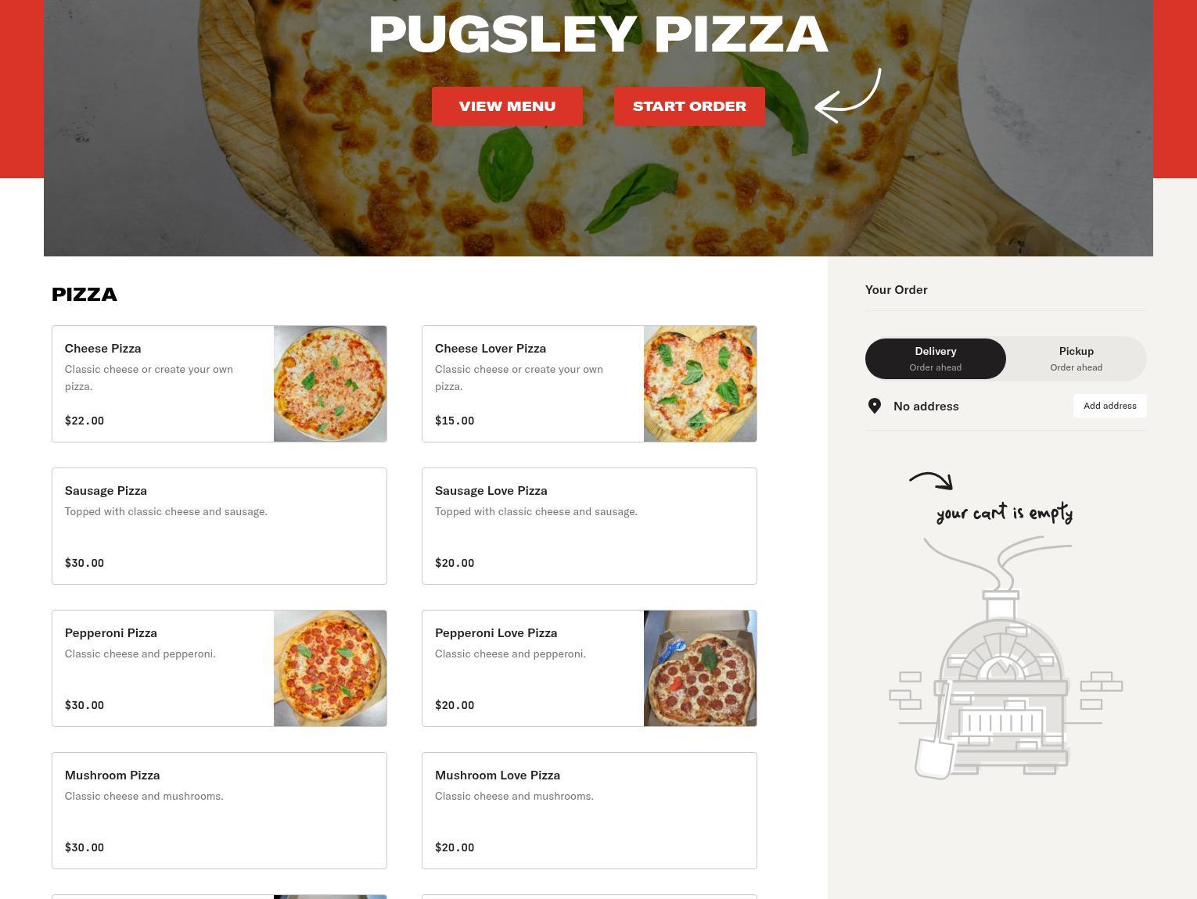Screen dimensions: 1197x899
Task: Choose the Mushroom Pizza menu card
Action: 219,811
